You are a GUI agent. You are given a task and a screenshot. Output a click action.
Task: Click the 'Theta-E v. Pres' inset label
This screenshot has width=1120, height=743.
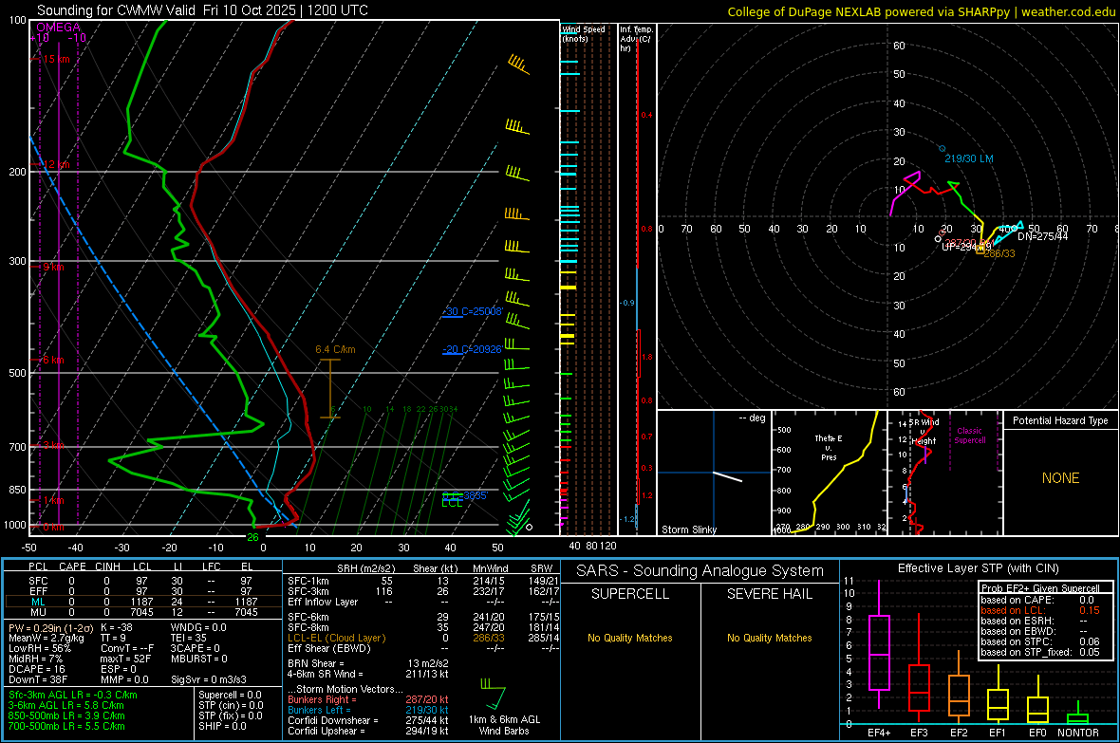click(x=829, y=447)
